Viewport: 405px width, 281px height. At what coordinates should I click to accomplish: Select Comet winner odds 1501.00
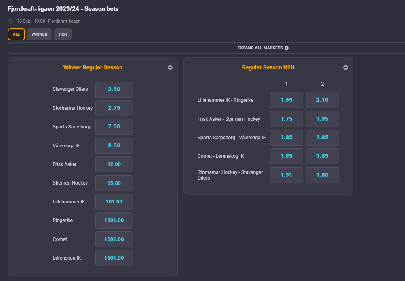click(114, 239)
